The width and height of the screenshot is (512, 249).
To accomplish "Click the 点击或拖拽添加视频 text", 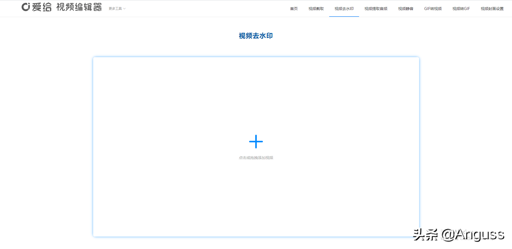I will [256, 158].
